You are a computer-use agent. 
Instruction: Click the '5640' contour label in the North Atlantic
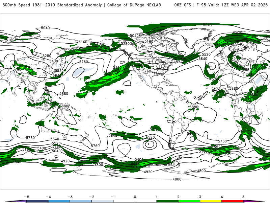pos(203,59)
